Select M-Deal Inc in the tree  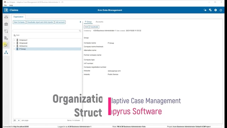(x=23, y=46)
